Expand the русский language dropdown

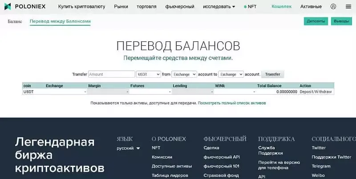(x=128, y=148)
